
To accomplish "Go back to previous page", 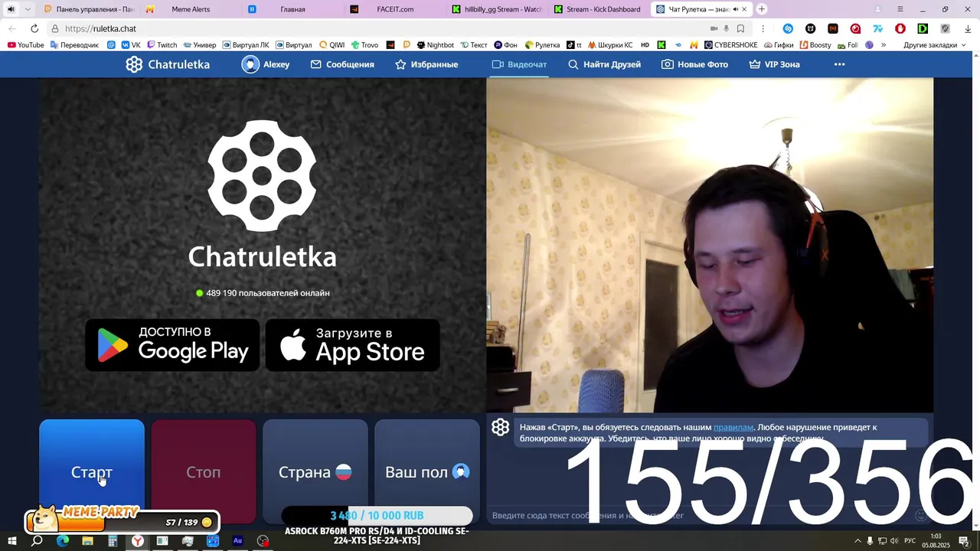I will click(11, 28).
